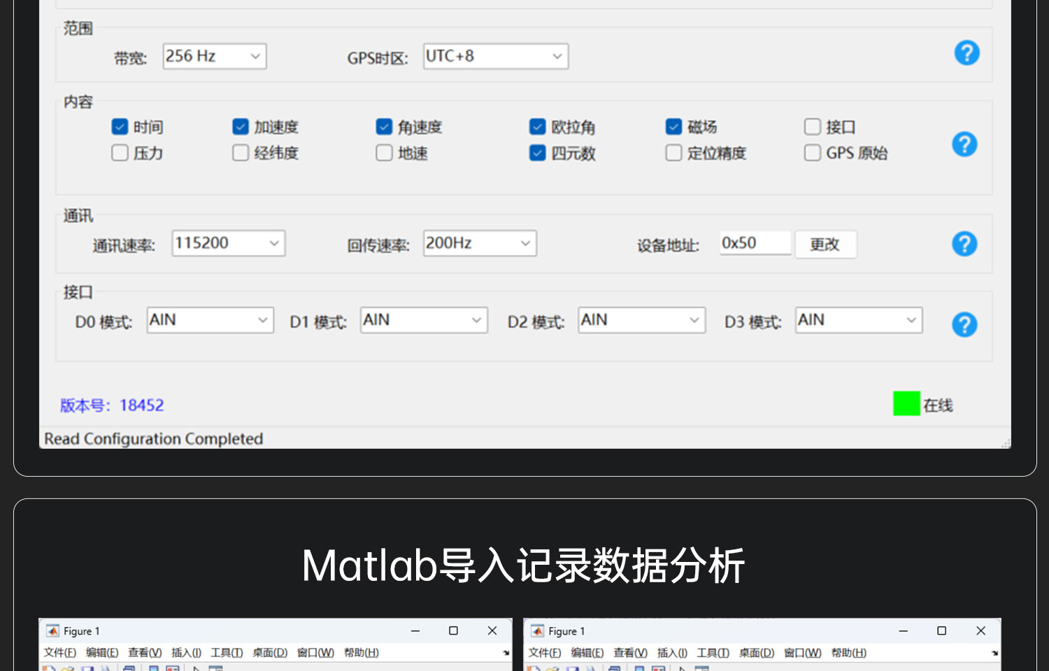1049x671 pixels.
Task: Minimize the right Figure 1 window
Action: [x=904, y=630]
